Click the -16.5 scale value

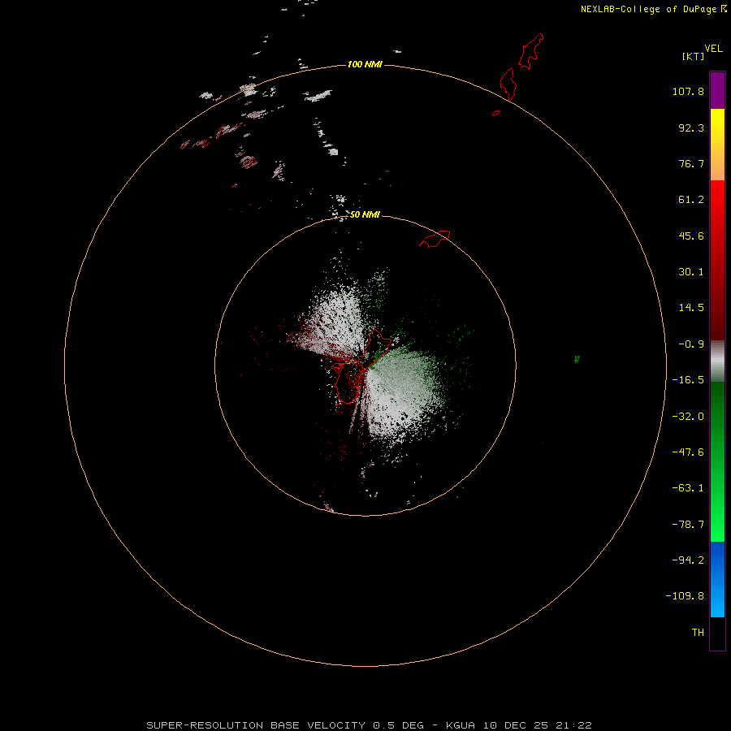[x=688, y=380]
